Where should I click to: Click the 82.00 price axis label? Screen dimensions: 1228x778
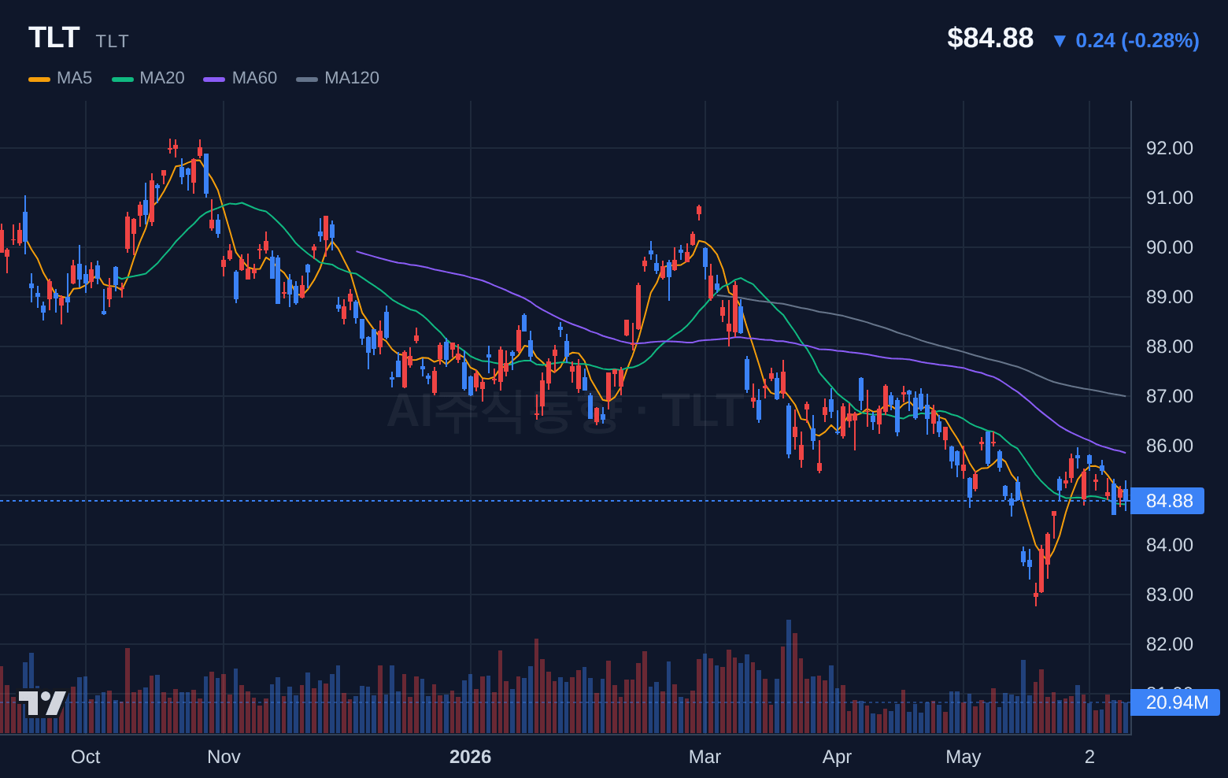1170,644
